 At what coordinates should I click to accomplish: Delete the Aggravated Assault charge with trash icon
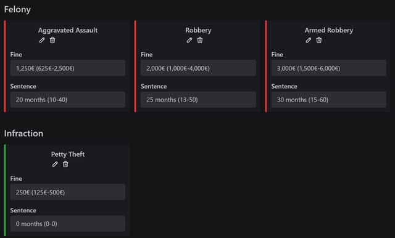tap(52, 40)
